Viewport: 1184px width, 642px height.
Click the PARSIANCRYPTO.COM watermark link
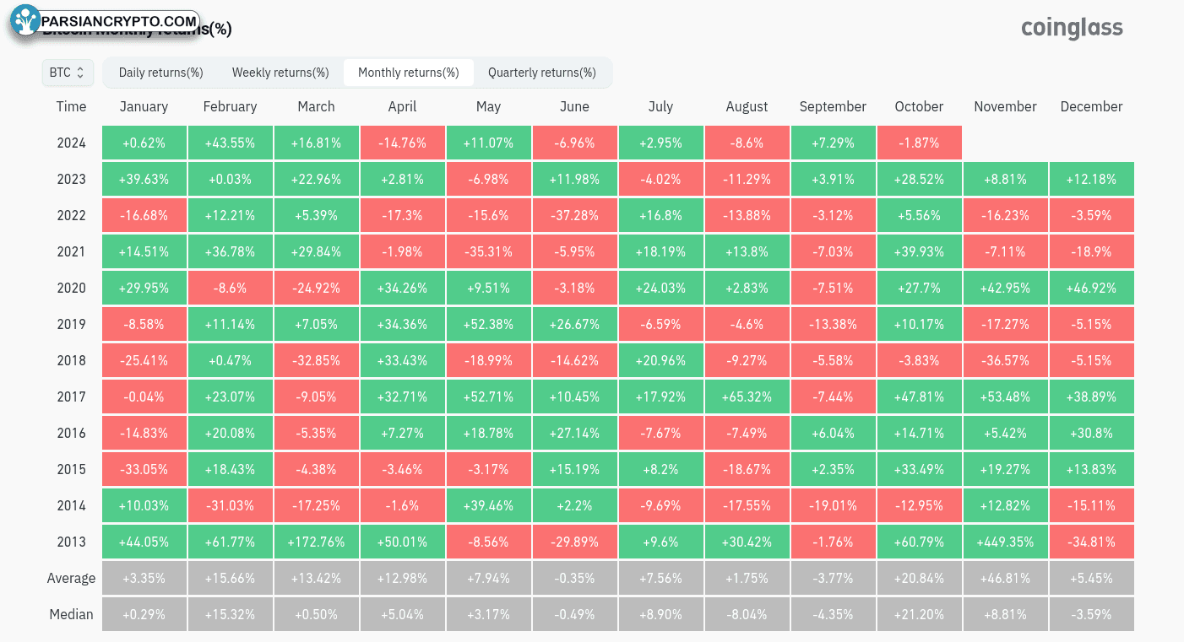pyautogui.click(x=119, y=21)
